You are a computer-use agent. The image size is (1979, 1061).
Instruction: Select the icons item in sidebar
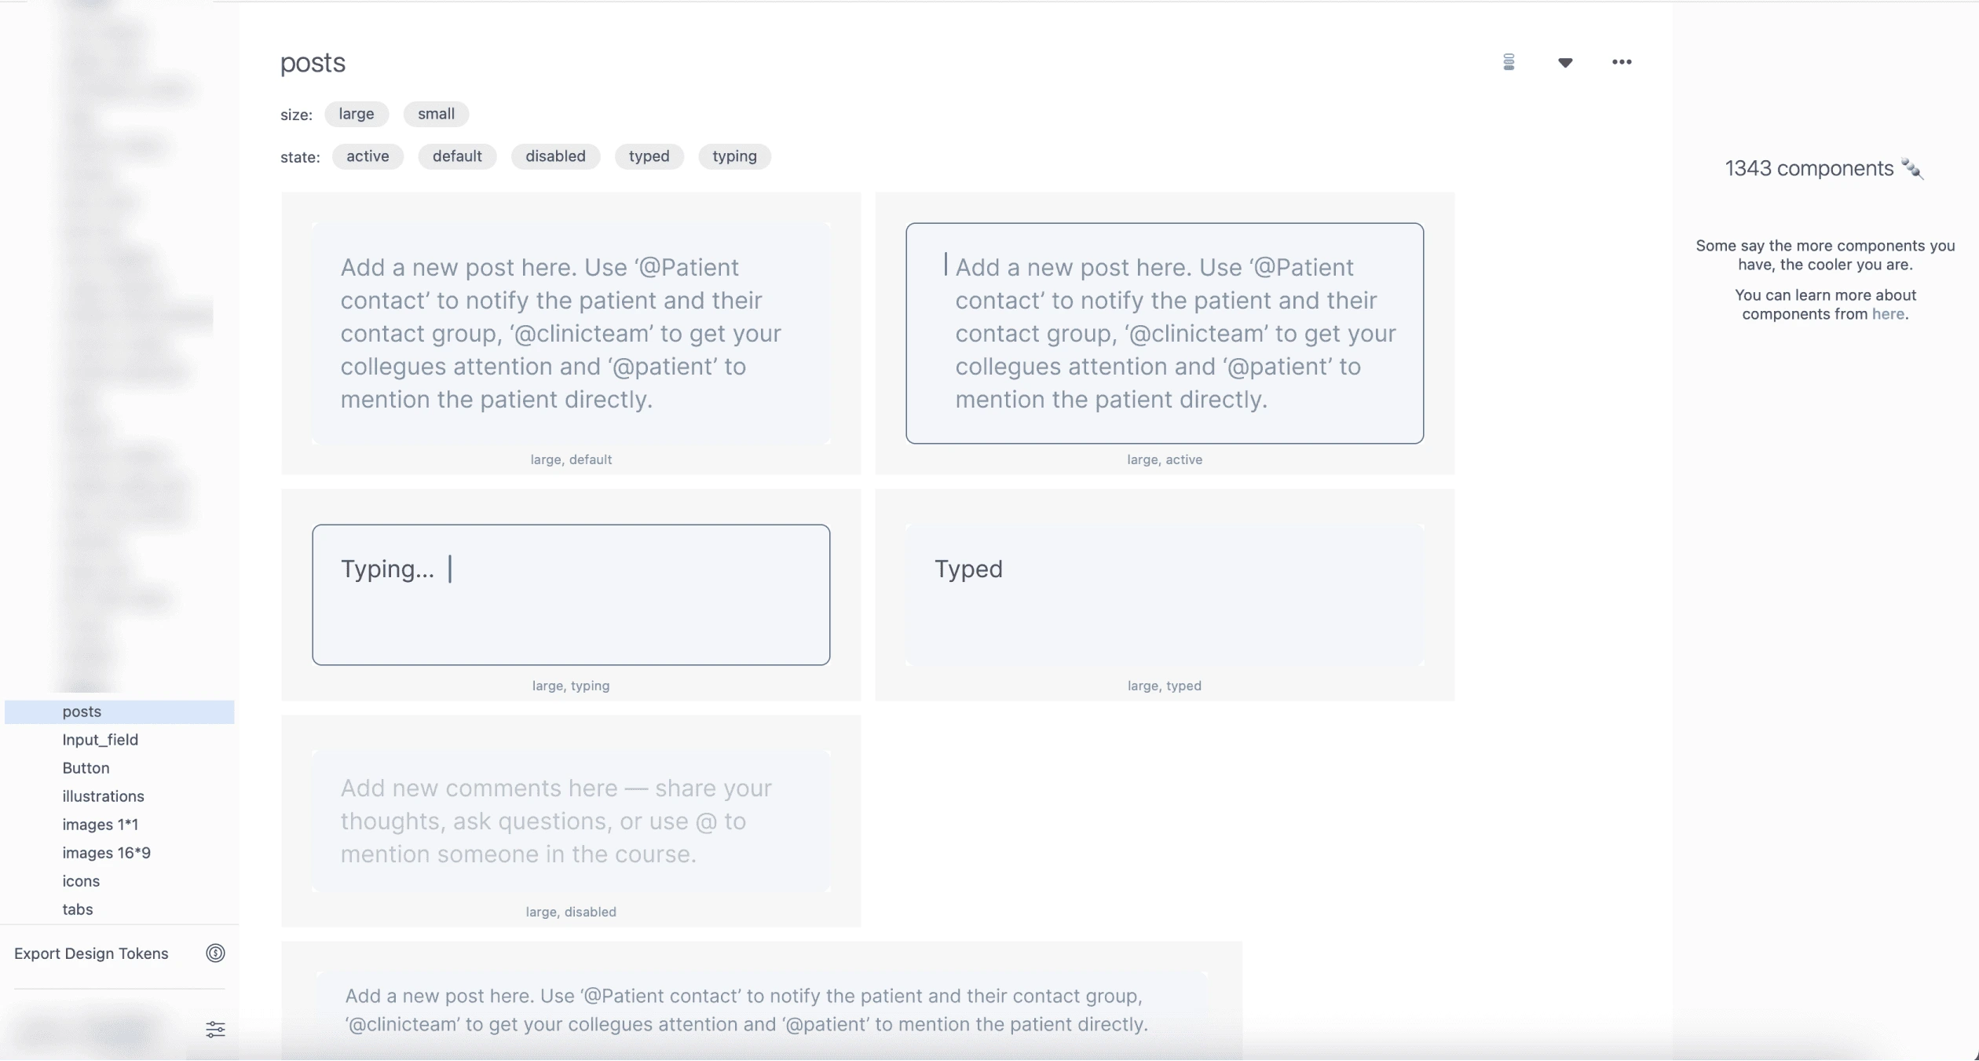[x=81, y=880]
